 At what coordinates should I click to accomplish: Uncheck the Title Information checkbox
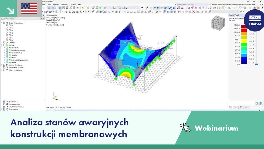tap(4, 104)
